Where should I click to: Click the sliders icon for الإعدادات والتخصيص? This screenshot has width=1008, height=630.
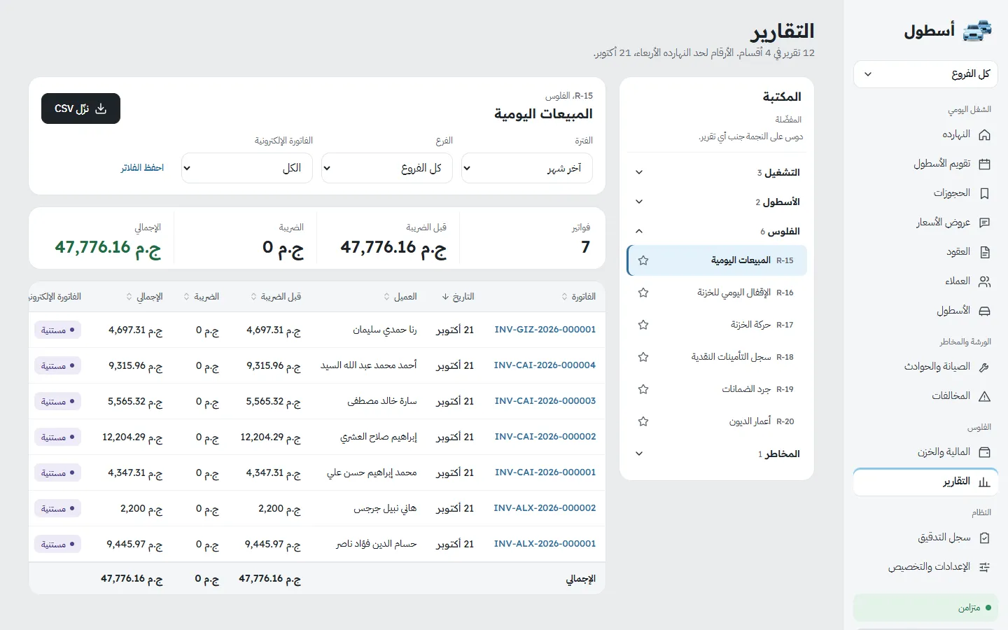(x=984, y=567)
